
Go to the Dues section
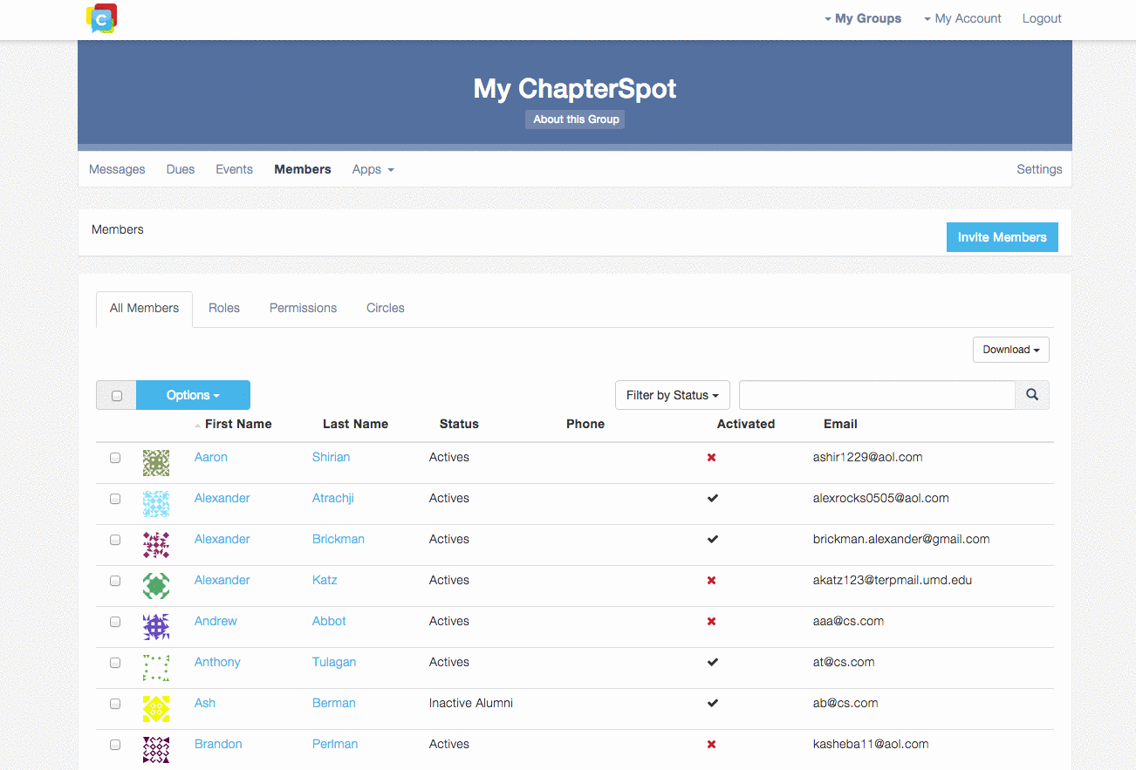[181, 169]
